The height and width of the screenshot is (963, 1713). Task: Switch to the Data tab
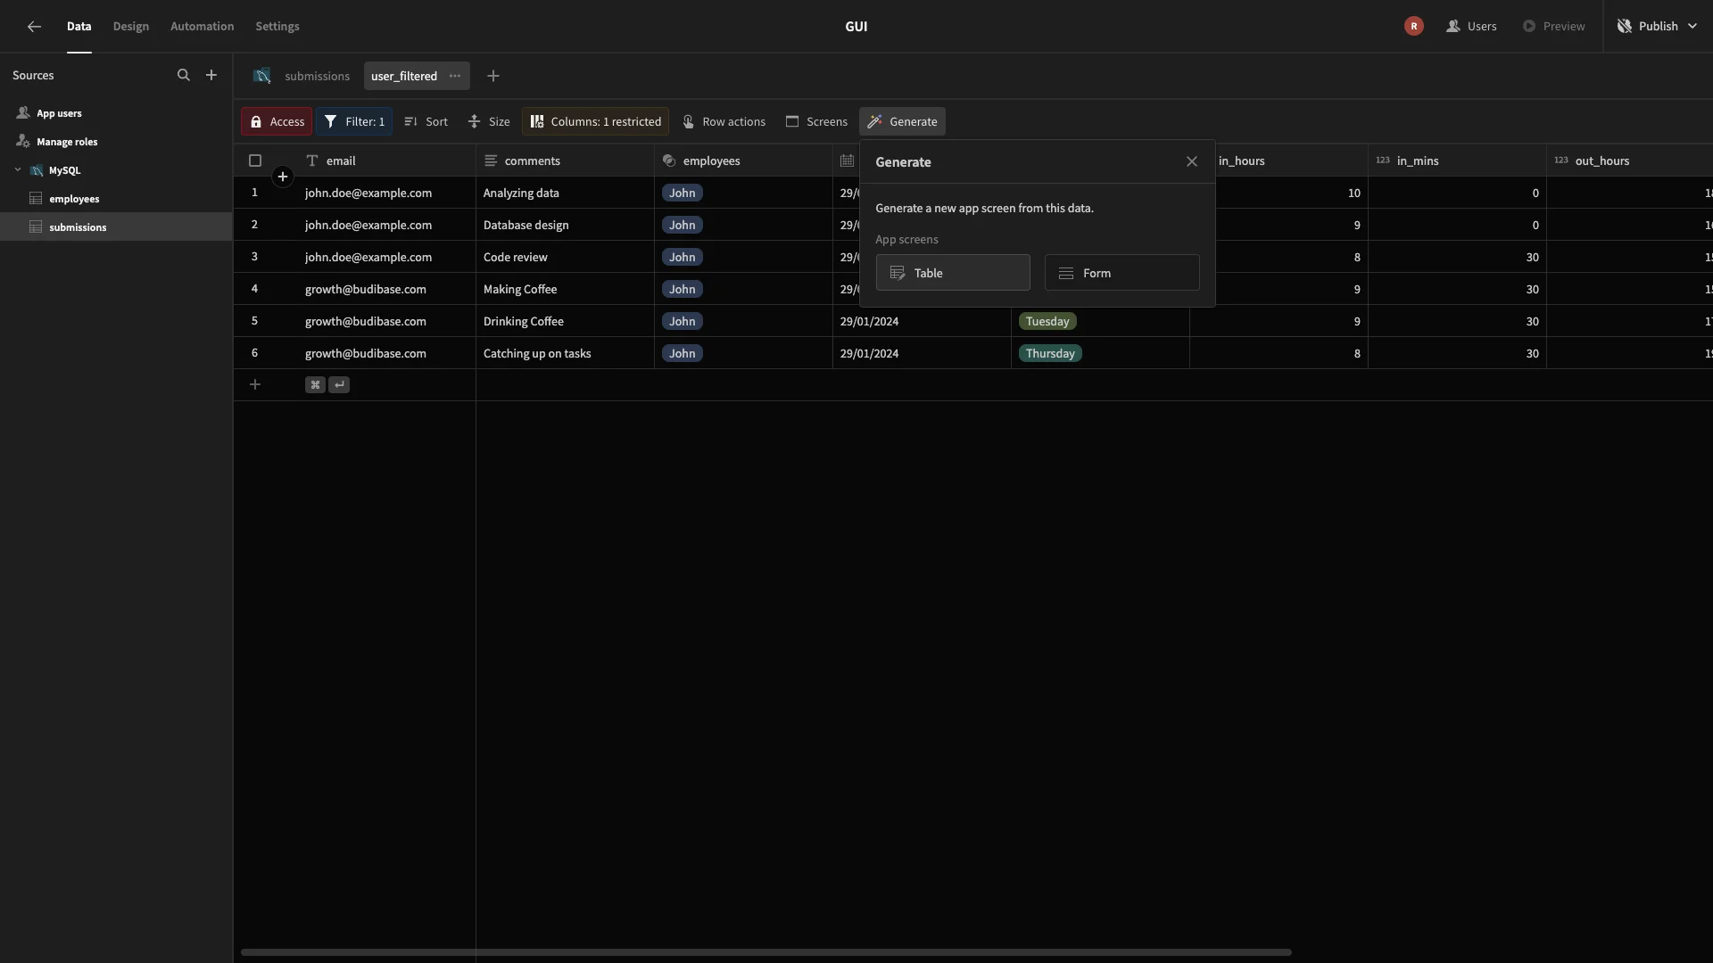tap(79, 27)
